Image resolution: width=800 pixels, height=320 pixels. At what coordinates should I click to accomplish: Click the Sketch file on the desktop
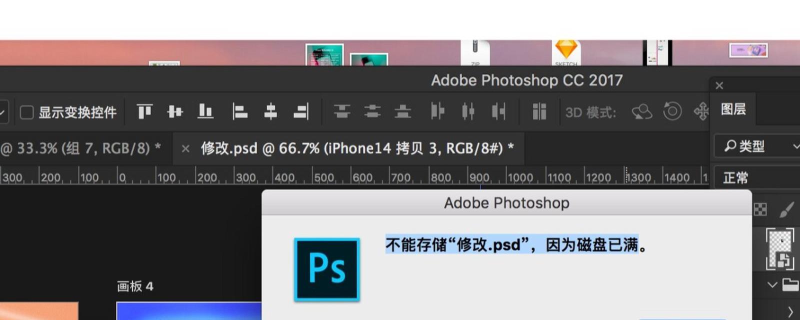coord(566,53)
